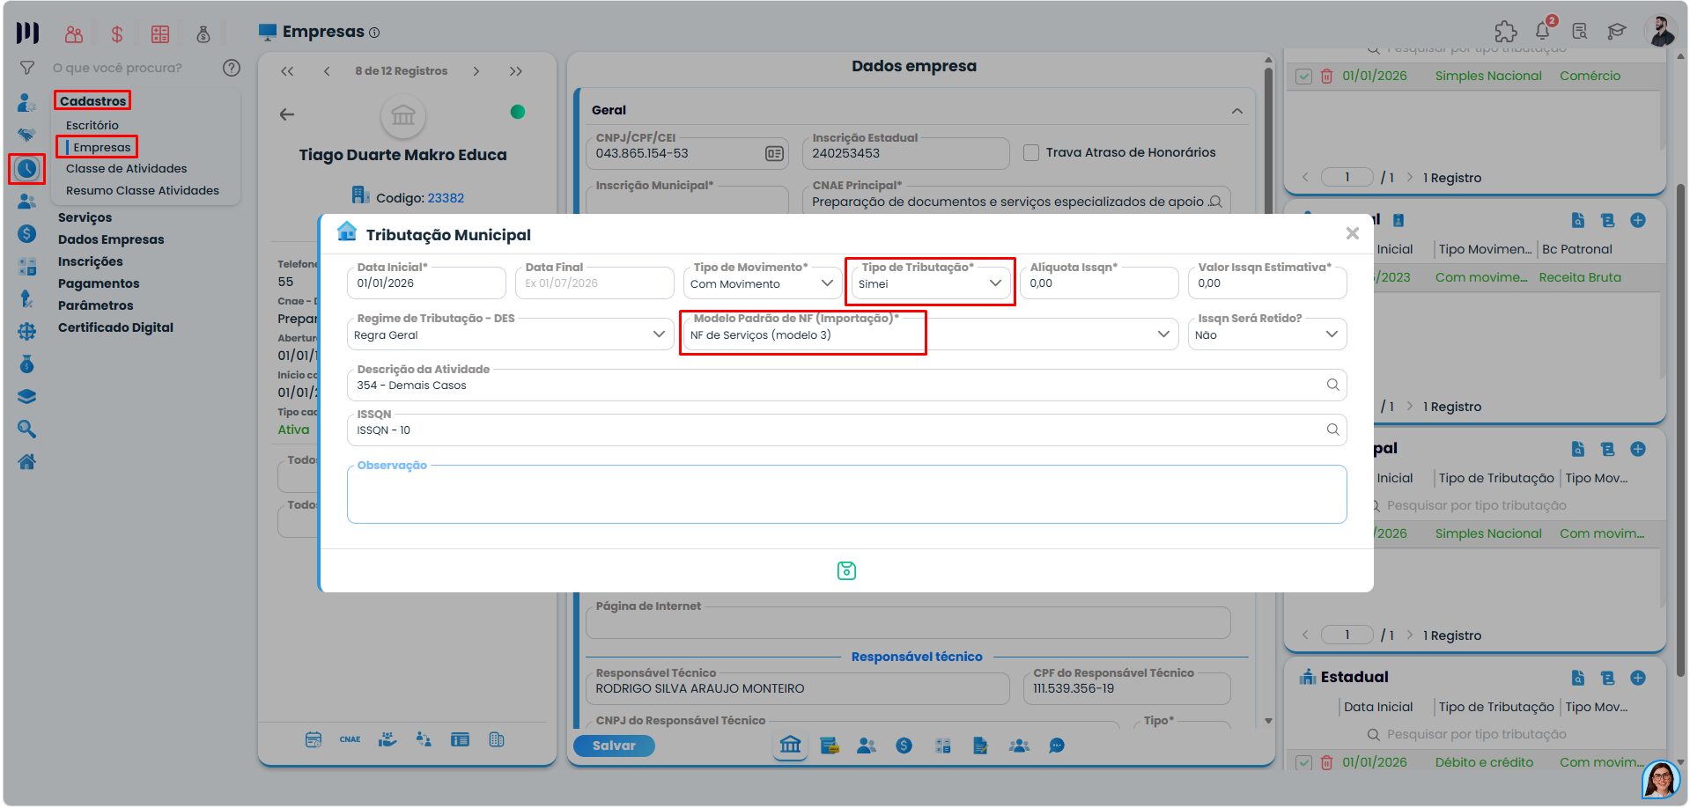The image size is (1690, 808).
Task: Toggle Trava Atraso de Honorários checkbox
Action: point(1031,152)
